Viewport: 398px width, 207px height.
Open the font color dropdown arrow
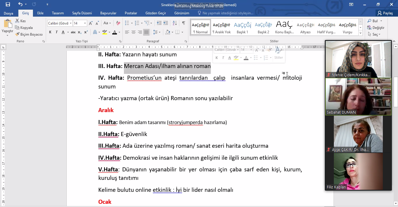point(120,32)
